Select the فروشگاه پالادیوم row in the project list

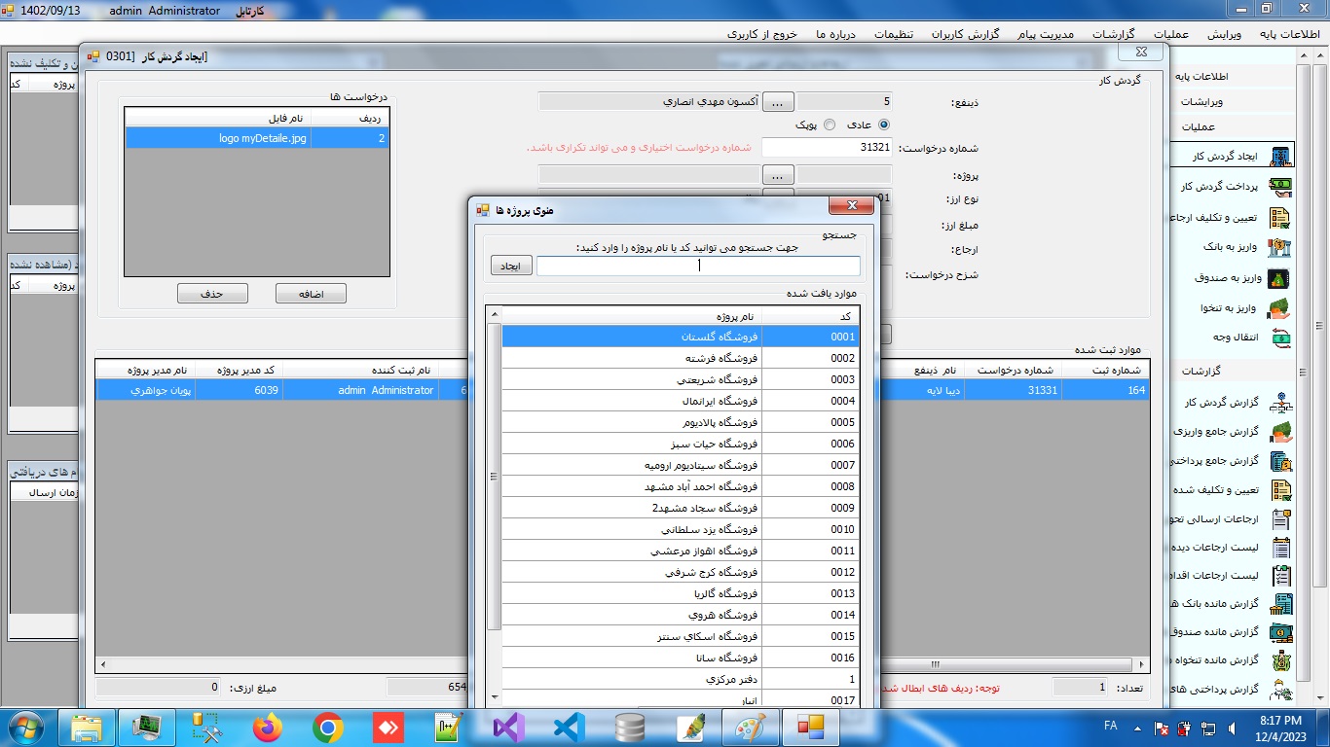[x=680, y=423]
